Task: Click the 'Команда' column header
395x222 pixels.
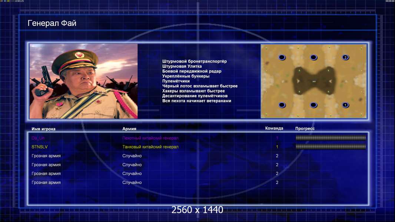Action: (274, 128)
